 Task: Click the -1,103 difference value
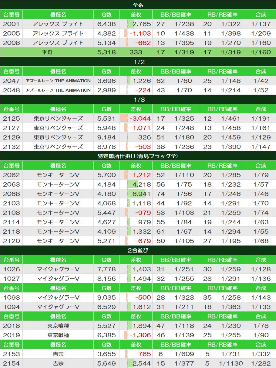click(x=140, y=33)
